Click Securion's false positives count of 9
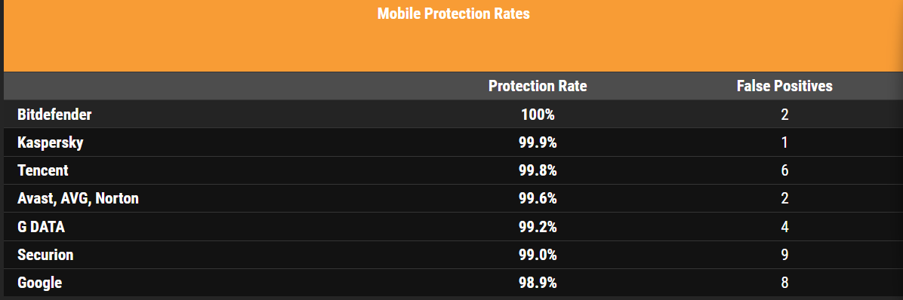This screenshot has width=903, height=300. (784, 255)
